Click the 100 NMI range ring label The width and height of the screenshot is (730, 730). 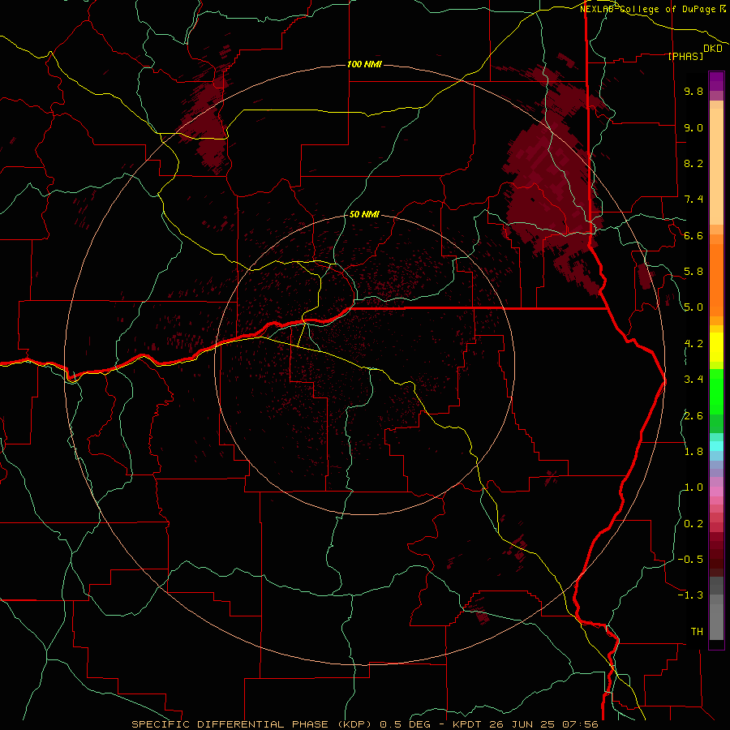click(x=364, y=64)
